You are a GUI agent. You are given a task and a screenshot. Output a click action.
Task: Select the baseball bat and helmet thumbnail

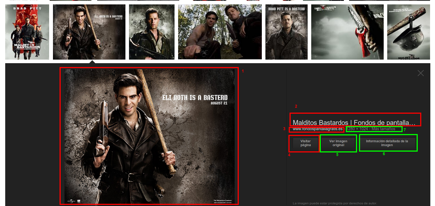pyautogui.click(x=409, y=32)
